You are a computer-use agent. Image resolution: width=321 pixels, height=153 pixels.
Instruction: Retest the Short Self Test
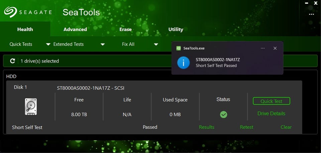(x=246, y=127)
